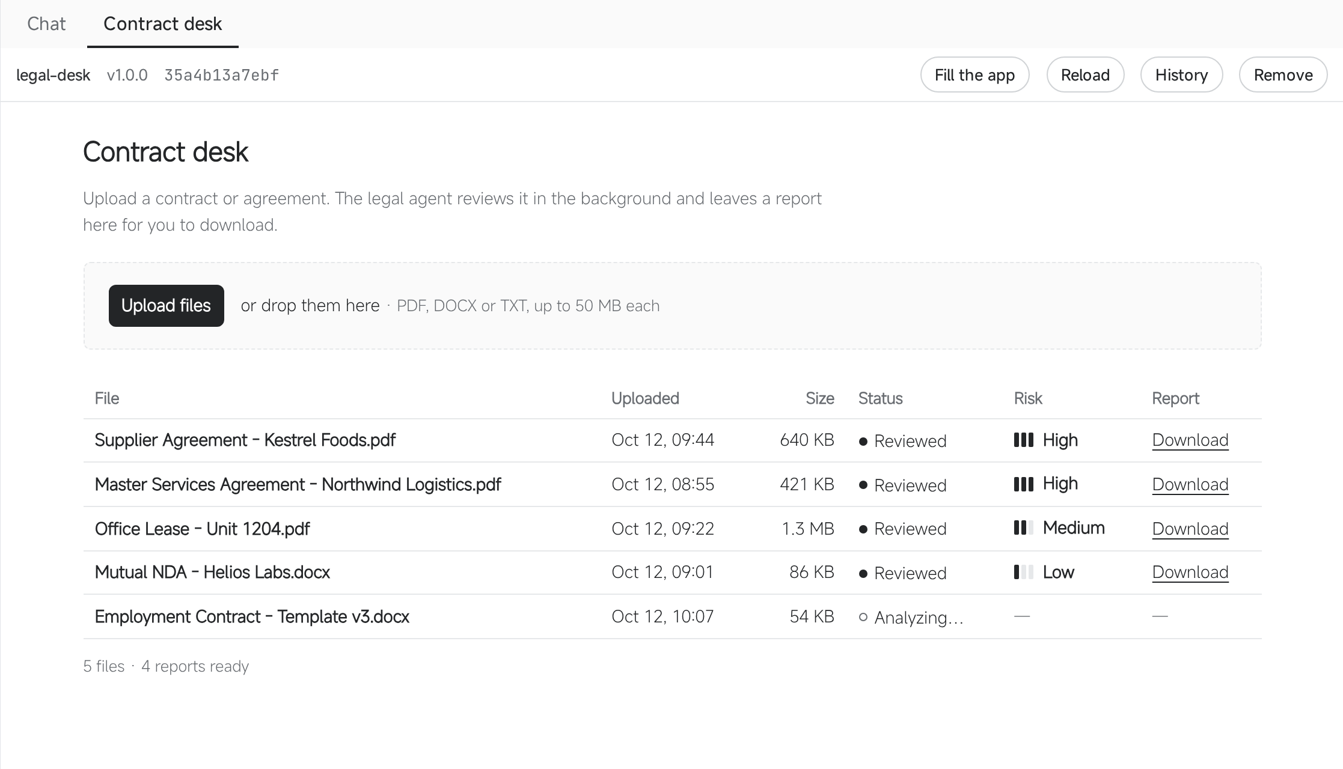
Task: Click the version label v1.0.0
Action: [127, 75]
